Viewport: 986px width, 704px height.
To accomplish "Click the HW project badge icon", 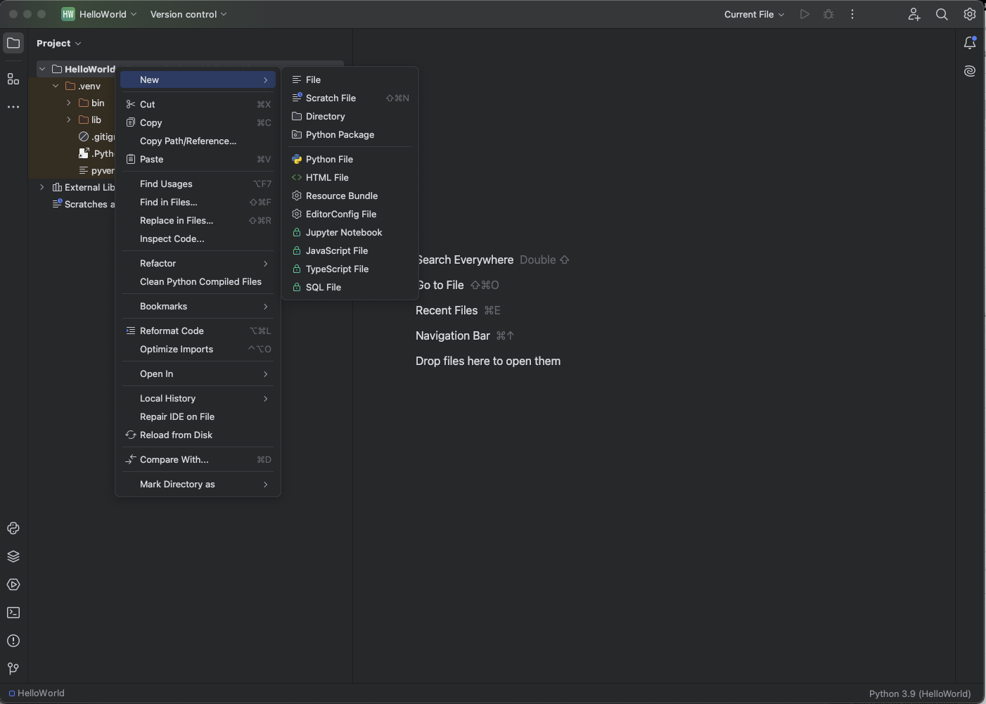I will 68,14.
